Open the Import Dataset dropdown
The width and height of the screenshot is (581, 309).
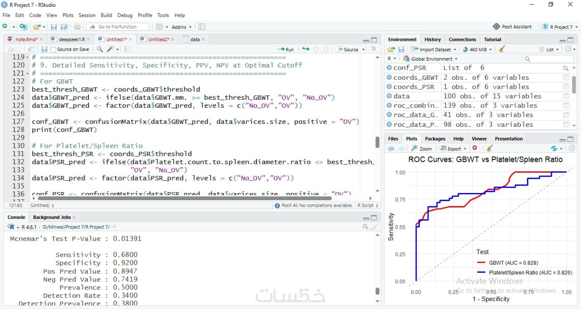(x=455, y=49)
